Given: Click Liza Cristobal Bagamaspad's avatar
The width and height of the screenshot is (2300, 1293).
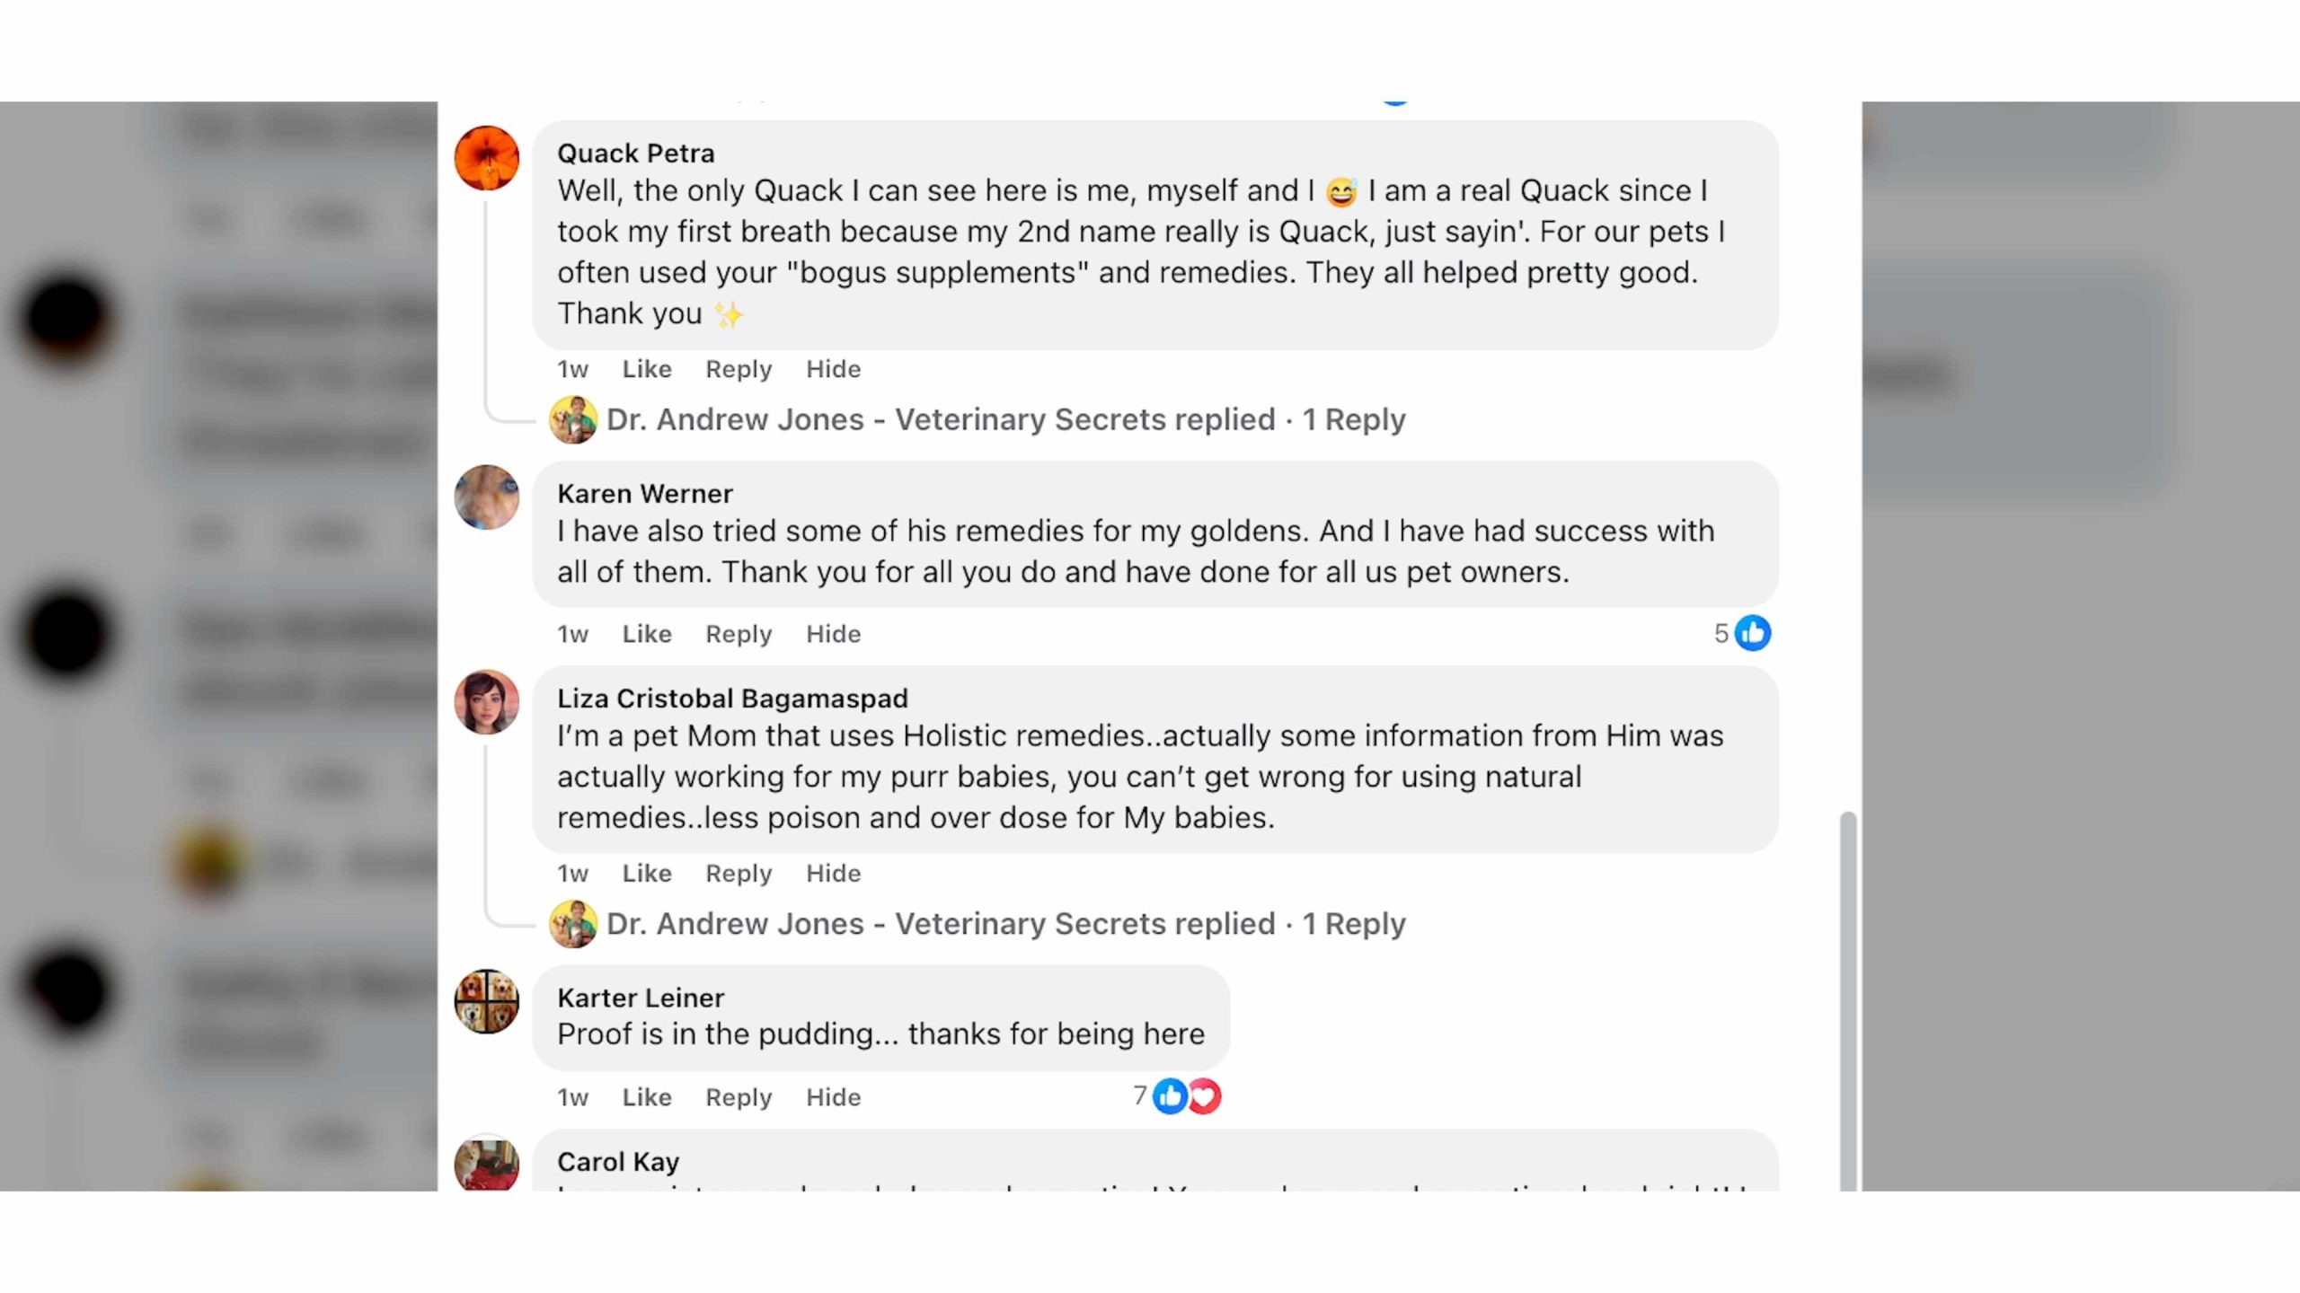Looking at the screenshot, I should click(486, 701).
